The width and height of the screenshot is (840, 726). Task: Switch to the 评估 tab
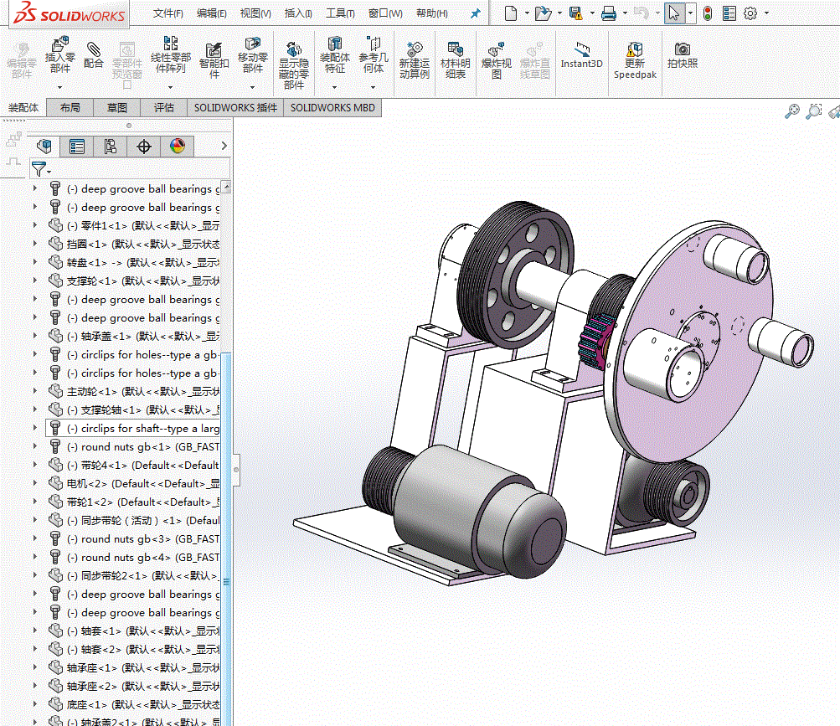click(164, 108)
